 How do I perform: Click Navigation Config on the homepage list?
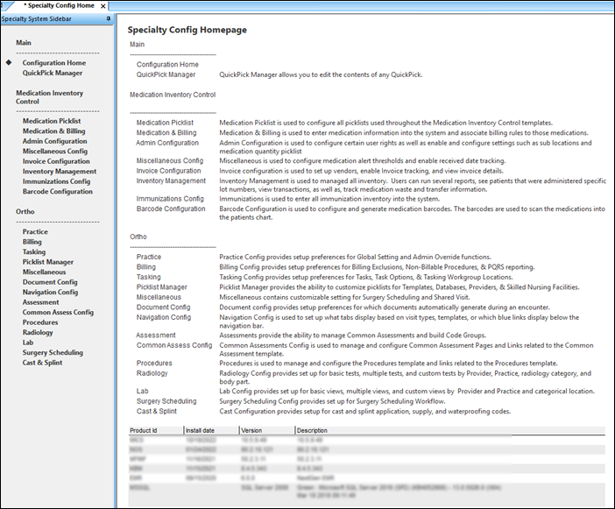(164, 317)
